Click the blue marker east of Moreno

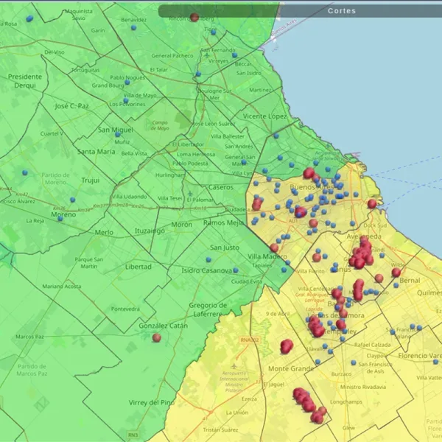pos(74,198)
